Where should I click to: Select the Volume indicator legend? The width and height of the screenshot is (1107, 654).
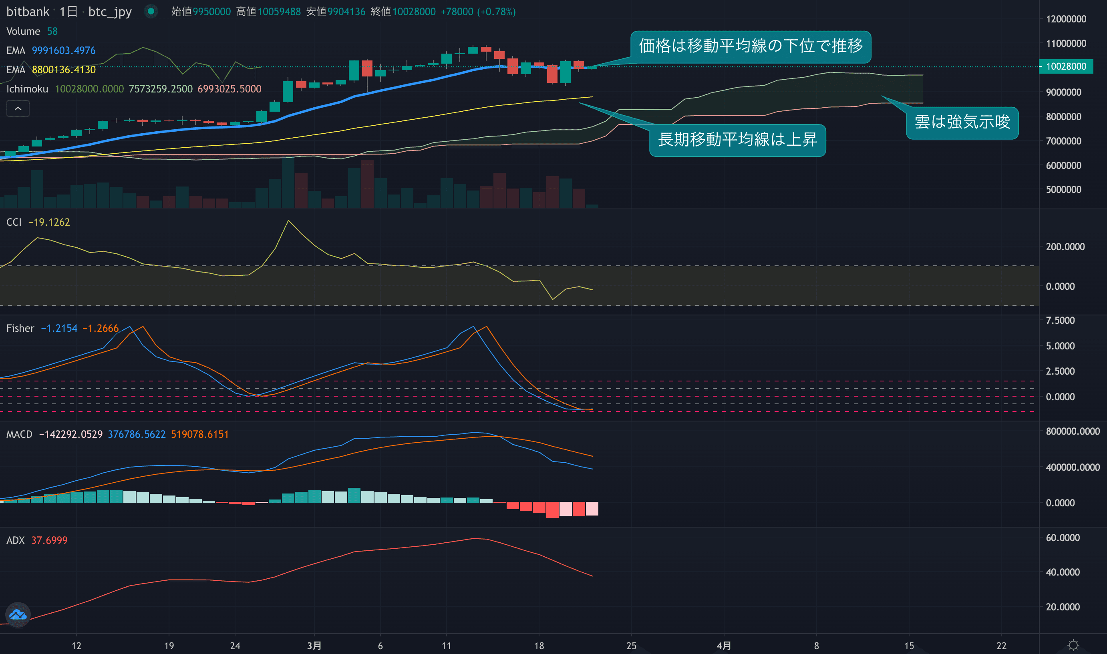click(x=23, y=31)
